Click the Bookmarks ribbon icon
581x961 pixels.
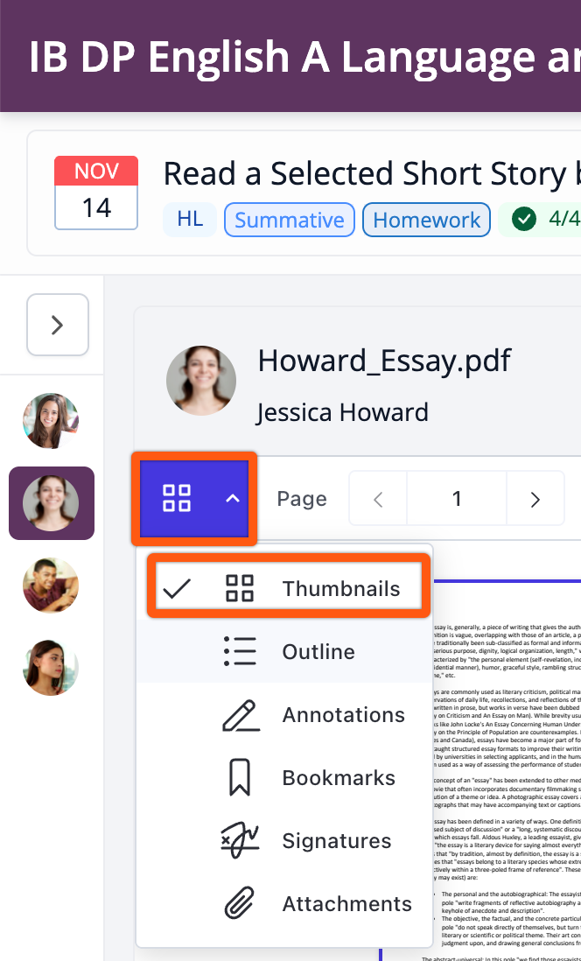(240, 778)
